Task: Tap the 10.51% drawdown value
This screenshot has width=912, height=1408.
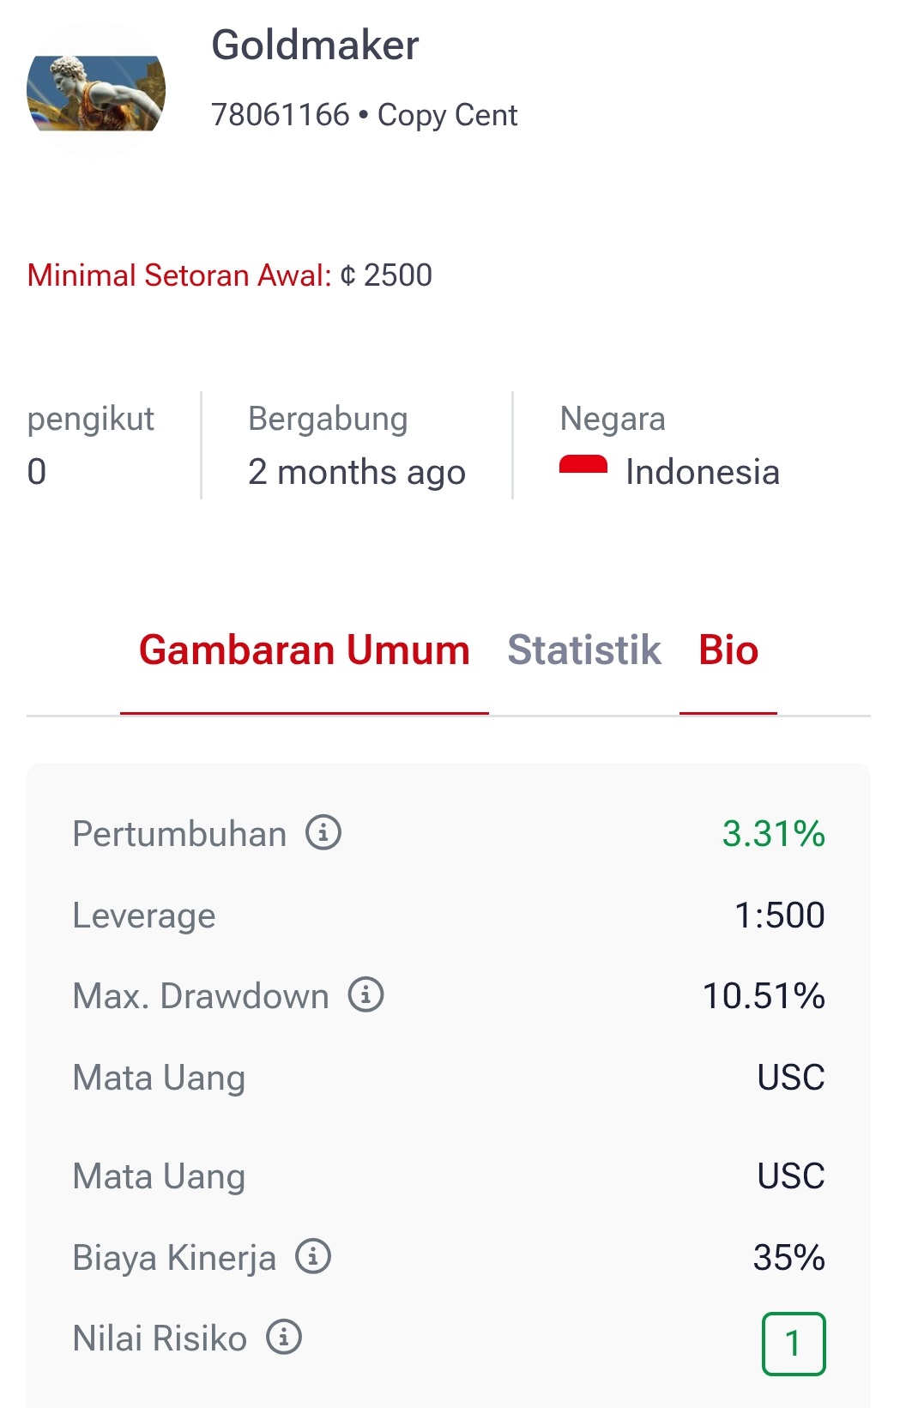Action: [764, 996]
